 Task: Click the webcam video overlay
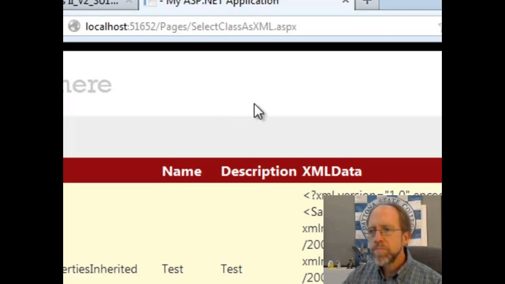[382, 239]
